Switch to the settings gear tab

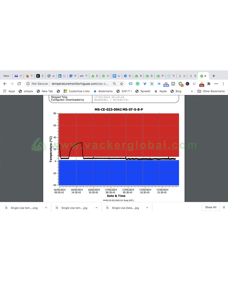[x=127, y=76]
